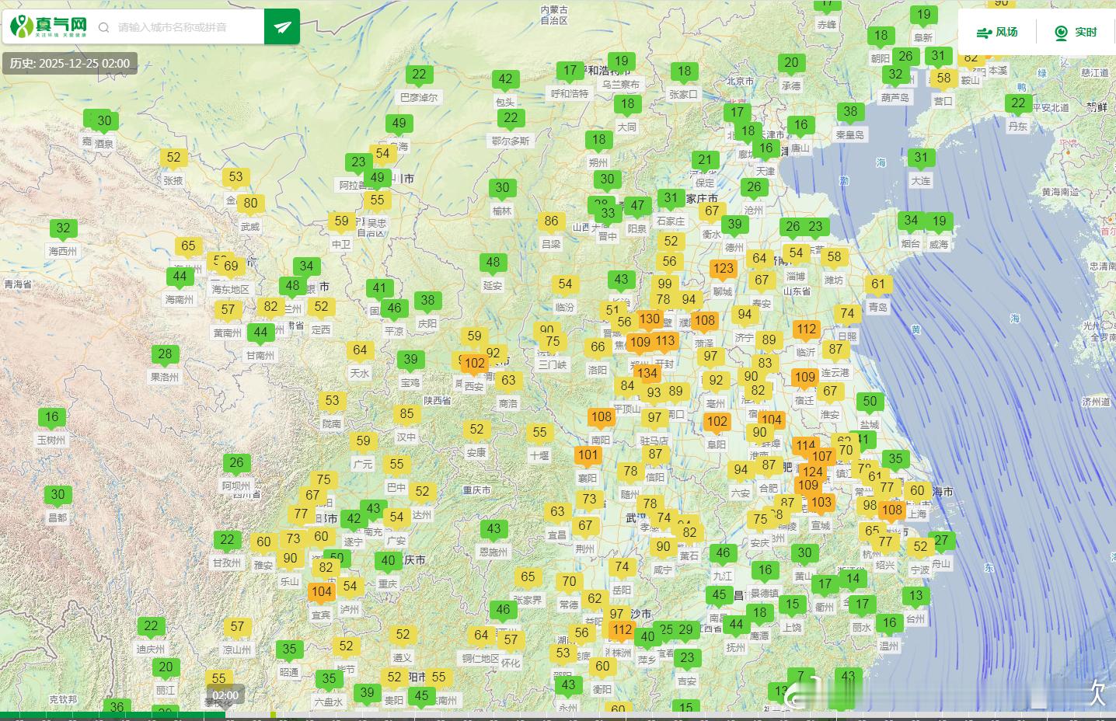Image resolution: width=1116 pixels, height=721 pixels.
Task: Click the magnifier icon in search box
Action: click(104, 28)
